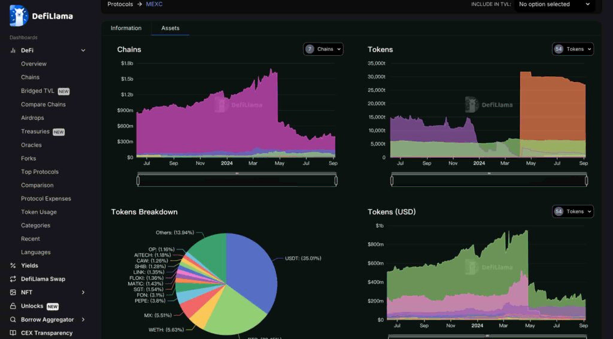This screenshot has width=613, height=339.
Task: Click the MX (5.51%) pie label
Action: click(x=158, y=315)
